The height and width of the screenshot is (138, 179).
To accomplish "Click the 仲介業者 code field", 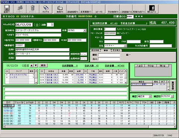I will [x=110, y=29].
